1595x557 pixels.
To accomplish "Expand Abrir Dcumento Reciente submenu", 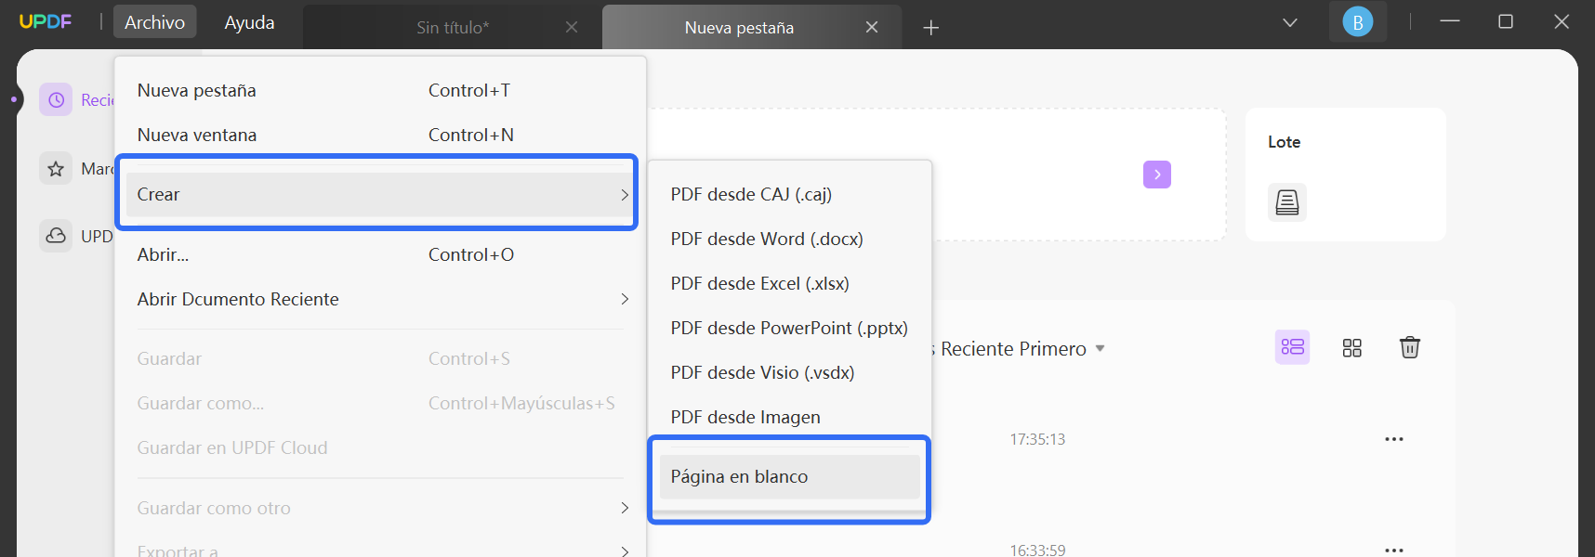I will [x=376, y=299].
